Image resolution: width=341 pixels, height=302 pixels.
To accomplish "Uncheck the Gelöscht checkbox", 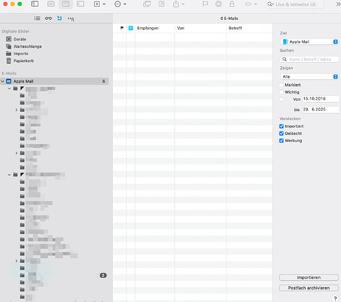I will pyautogui.click(x=281, y=133).
